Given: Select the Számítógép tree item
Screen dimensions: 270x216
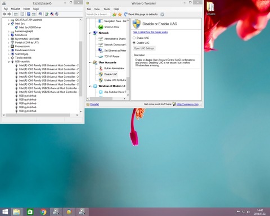Looking at the screenshot, I should (21, 54).
